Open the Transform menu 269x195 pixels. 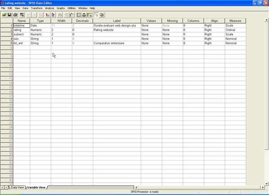[37, 8]
